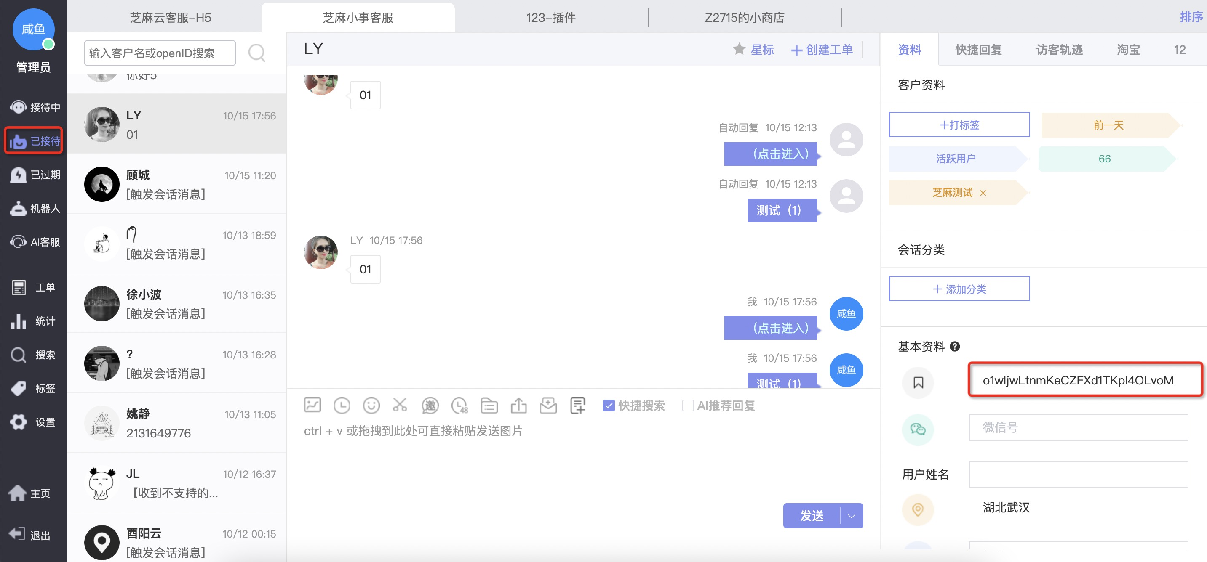Open the 资料 panel tab

pos(910,50)
